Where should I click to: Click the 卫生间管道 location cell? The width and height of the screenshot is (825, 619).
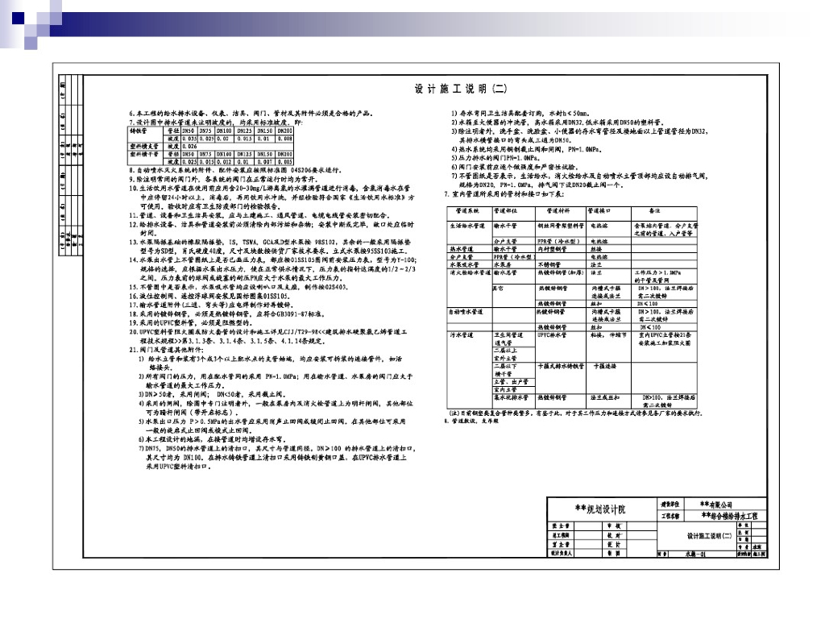point(508,334)
